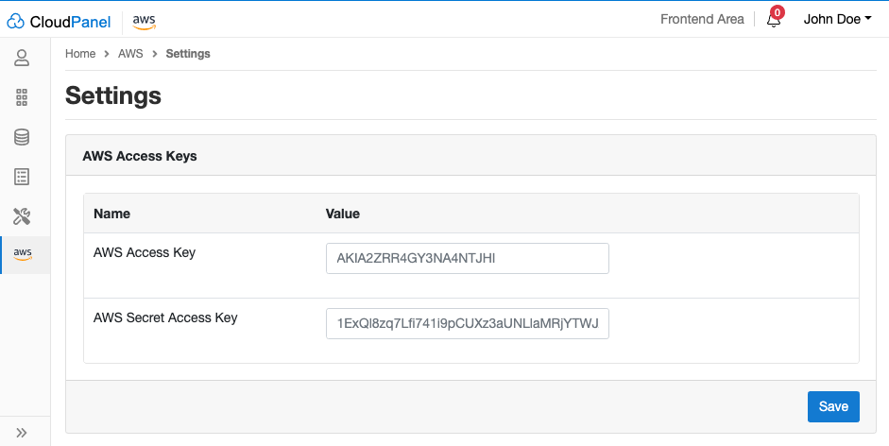The width and height of the screenshot is (889, 446).
Task: Open the database sidebar icon
Action: click(22, 137)
